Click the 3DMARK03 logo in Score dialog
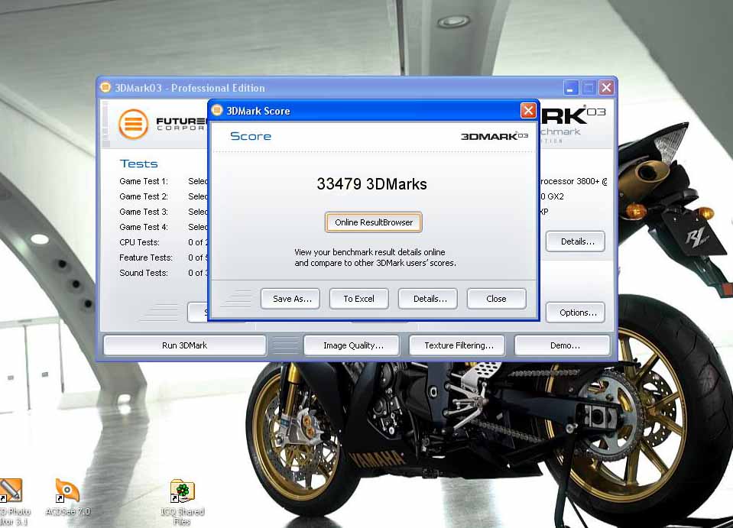The width and height of the screenshot is (733, 528). pyautogui.click(x=494, y=136)
